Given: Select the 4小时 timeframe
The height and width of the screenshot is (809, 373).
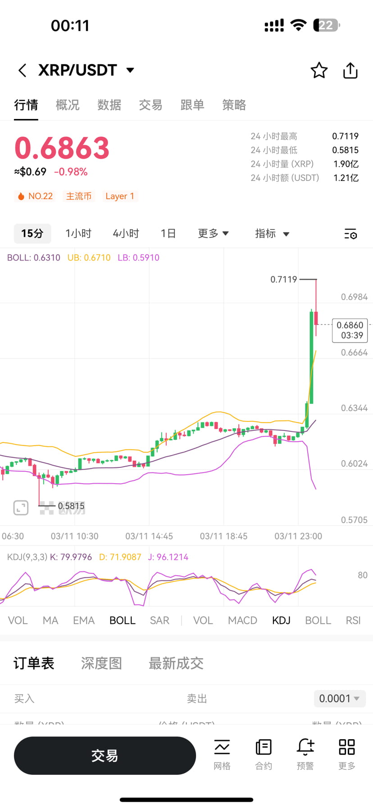Looking at the screenshot, I should pyautogui.click(x=126, y=233).
